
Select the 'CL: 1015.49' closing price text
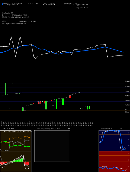point(49,4)
